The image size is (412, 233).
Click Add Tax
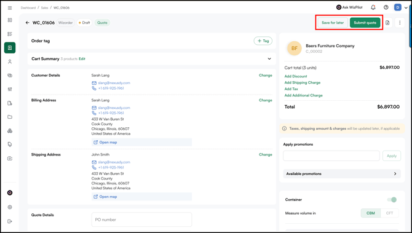[x=291, y=89]
